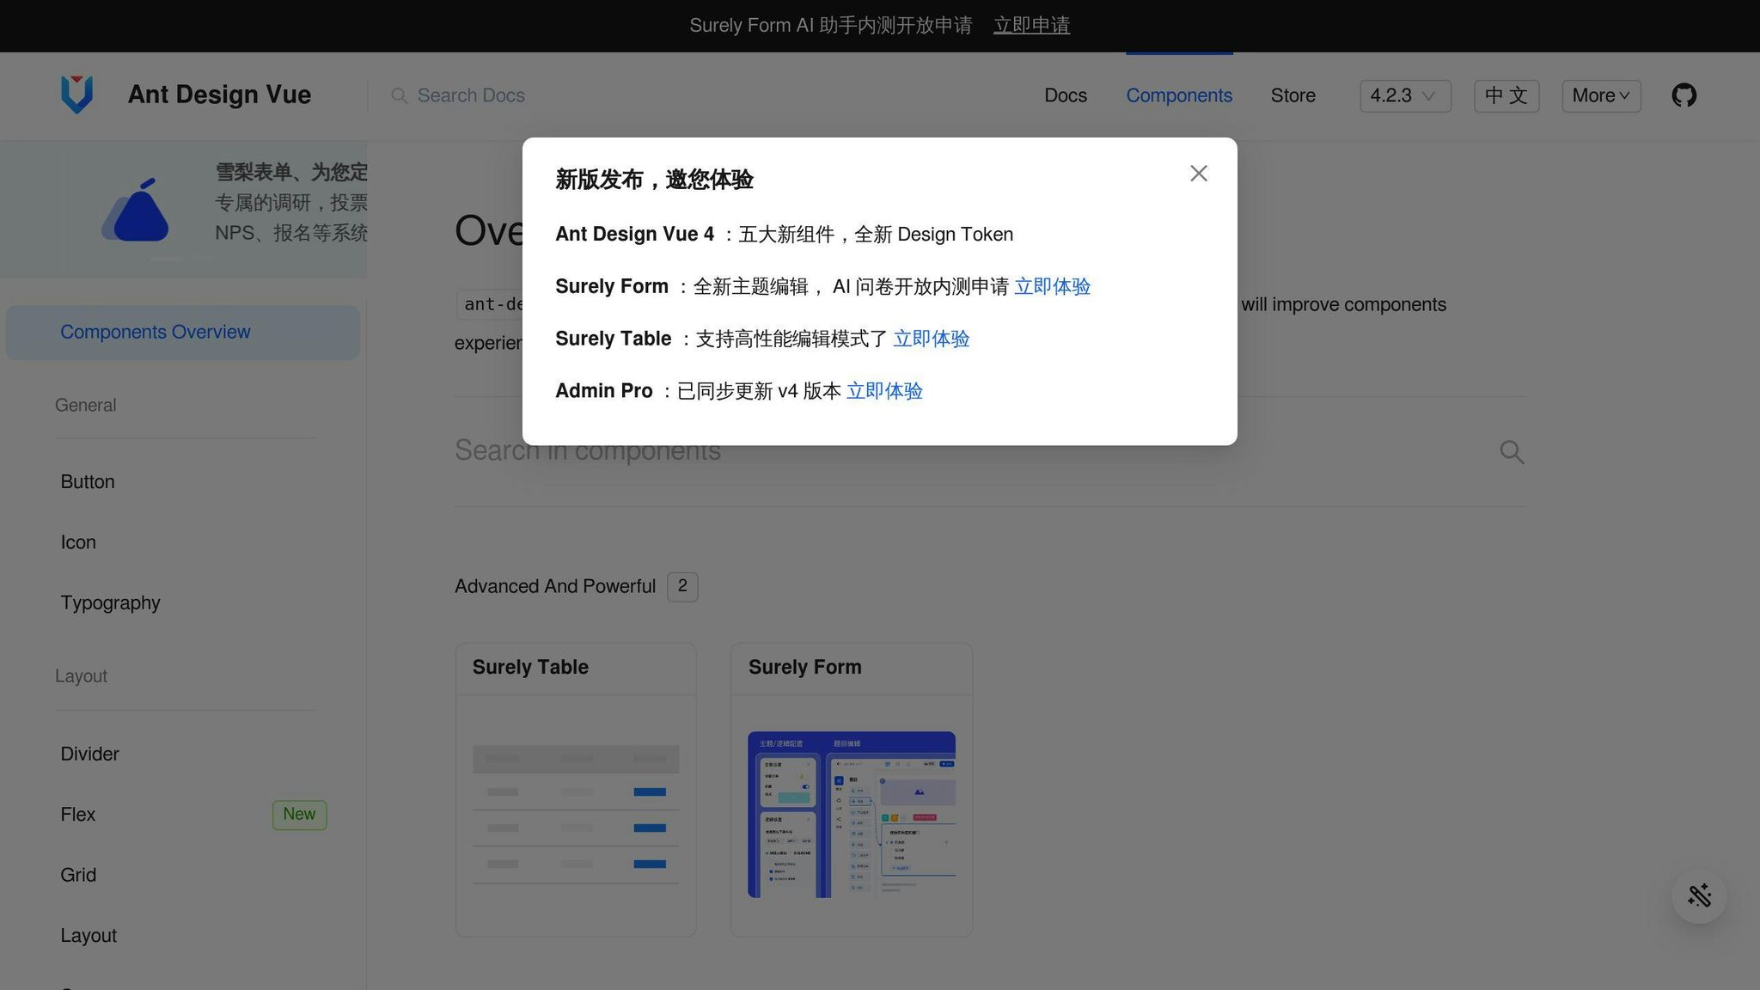
Task: Expand the More menu dropdown
Action: coord(1601,95)
